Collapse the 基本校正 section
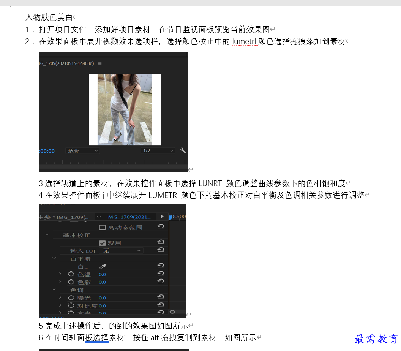Screen dimensions: 401x351 (47, 234)
